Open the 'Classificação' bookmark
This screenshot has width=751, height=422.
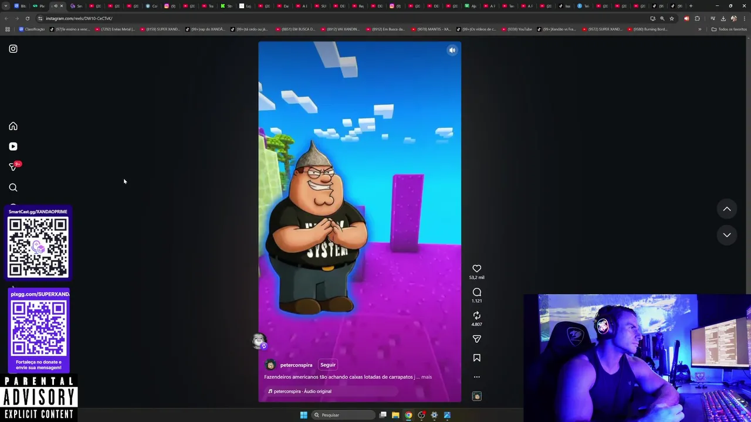click(x=32, y=29)
